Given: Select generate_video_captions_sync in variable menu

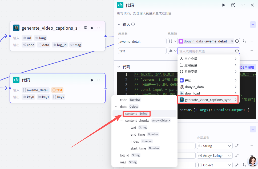Looking at the screenshot, I should click(x=208, y=100).
